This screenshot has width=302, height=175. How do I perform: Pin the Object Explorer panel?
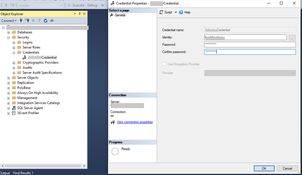(x=80, y=14)
